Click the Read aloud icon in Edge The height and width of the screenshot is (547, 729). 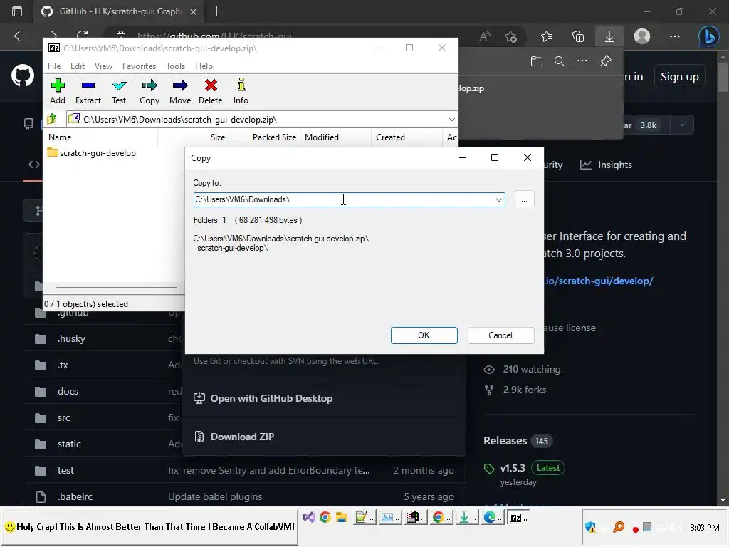click(x=485, y=36)
